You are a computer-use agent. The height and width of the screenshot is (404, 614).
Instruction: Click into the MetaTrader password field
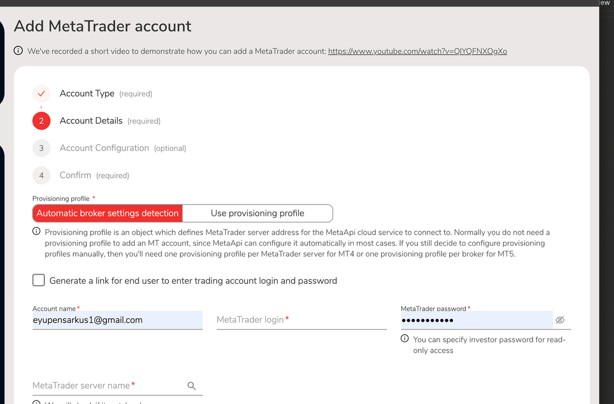pos(476,320)
